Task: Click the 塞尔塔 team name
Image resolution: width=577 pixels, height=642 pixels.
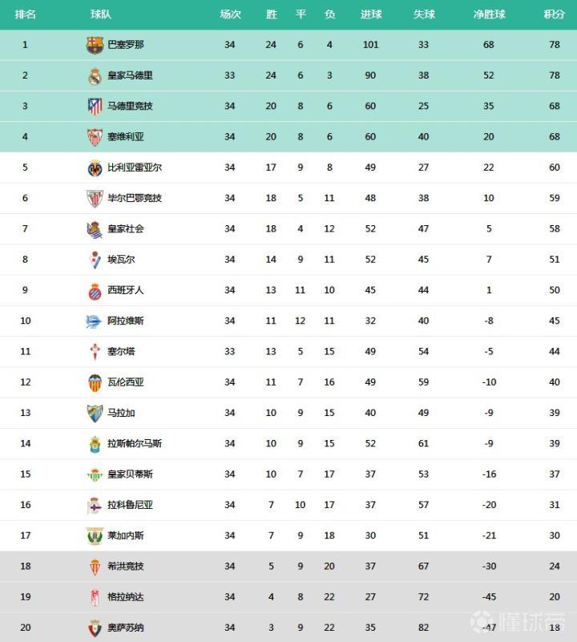Action: [121, 352]
